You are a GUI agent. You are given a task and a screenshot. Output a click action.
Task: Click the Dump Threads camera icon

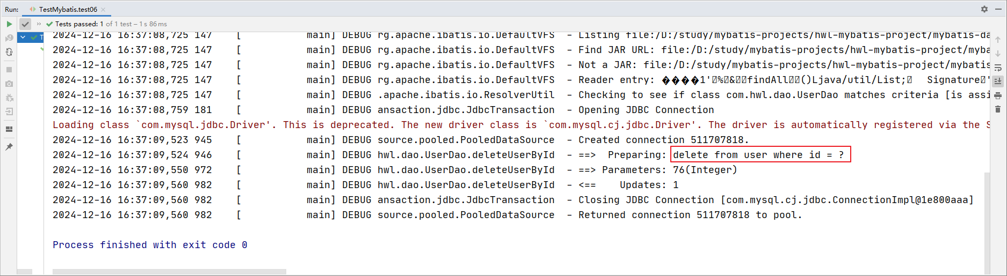(9, 84)
